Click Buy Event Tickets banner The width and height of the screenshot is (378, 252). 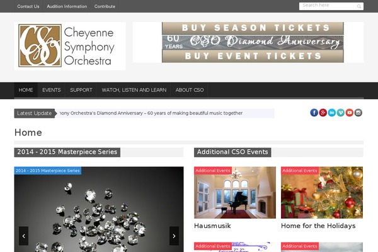pos(253,56)
